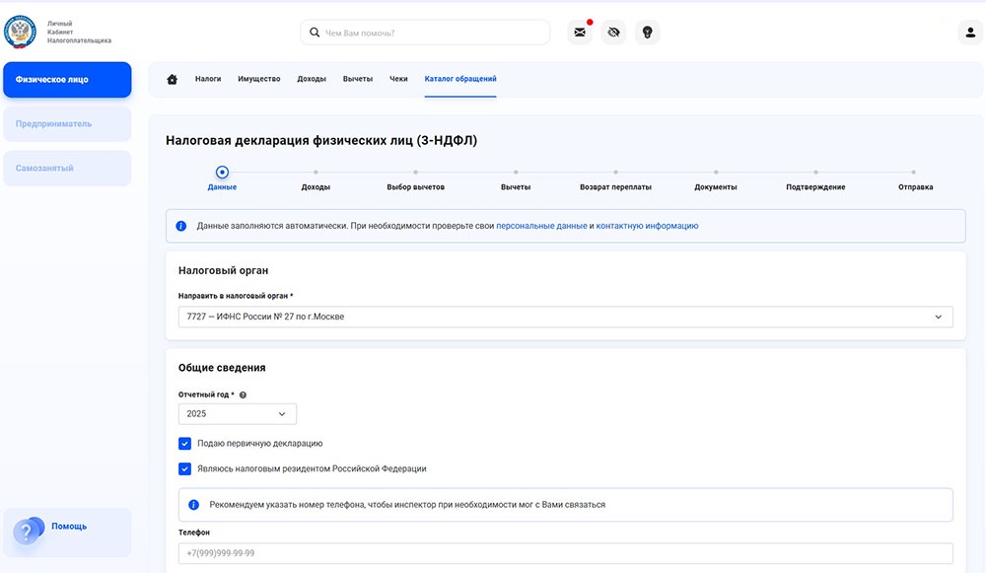Switch to the Чеки tab
Image resolution: width=986 pixels, height=573 pixels.
[397, 78]
